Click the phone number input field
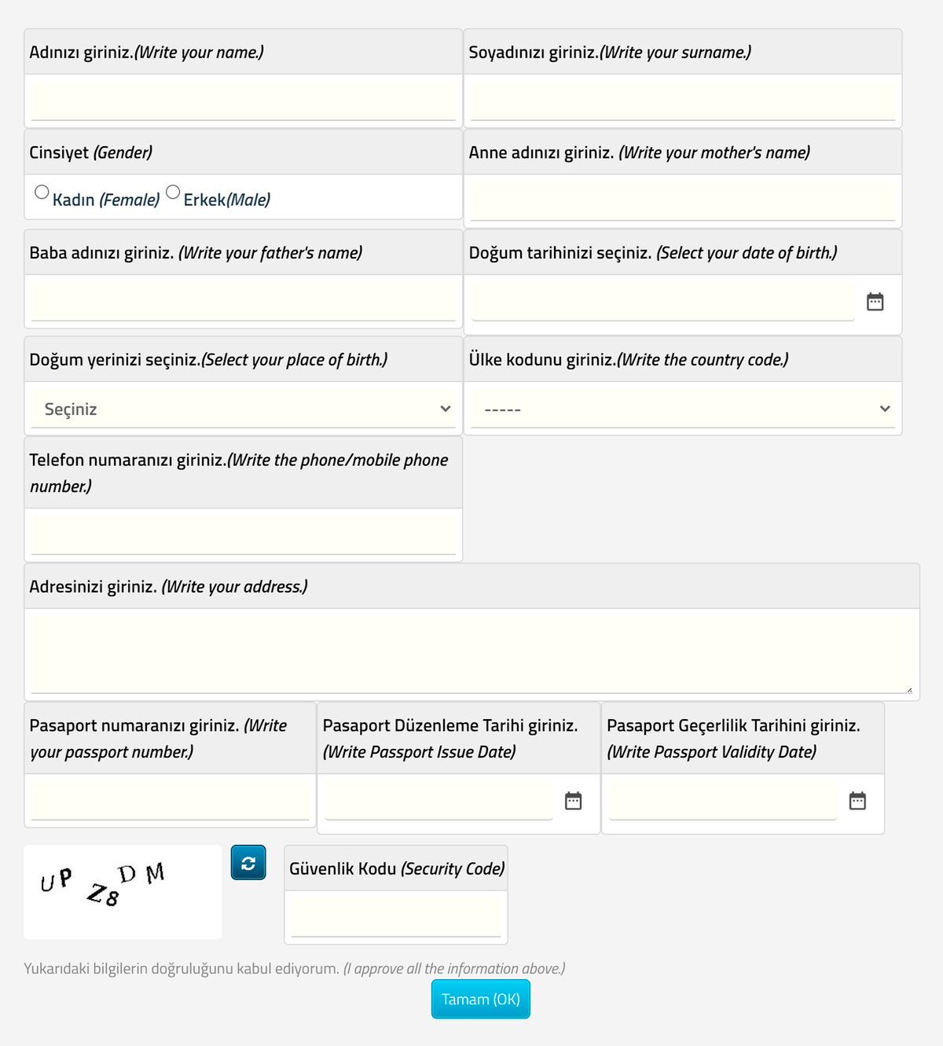Viewport: 943px width, 1046px height. coord(244,534)
